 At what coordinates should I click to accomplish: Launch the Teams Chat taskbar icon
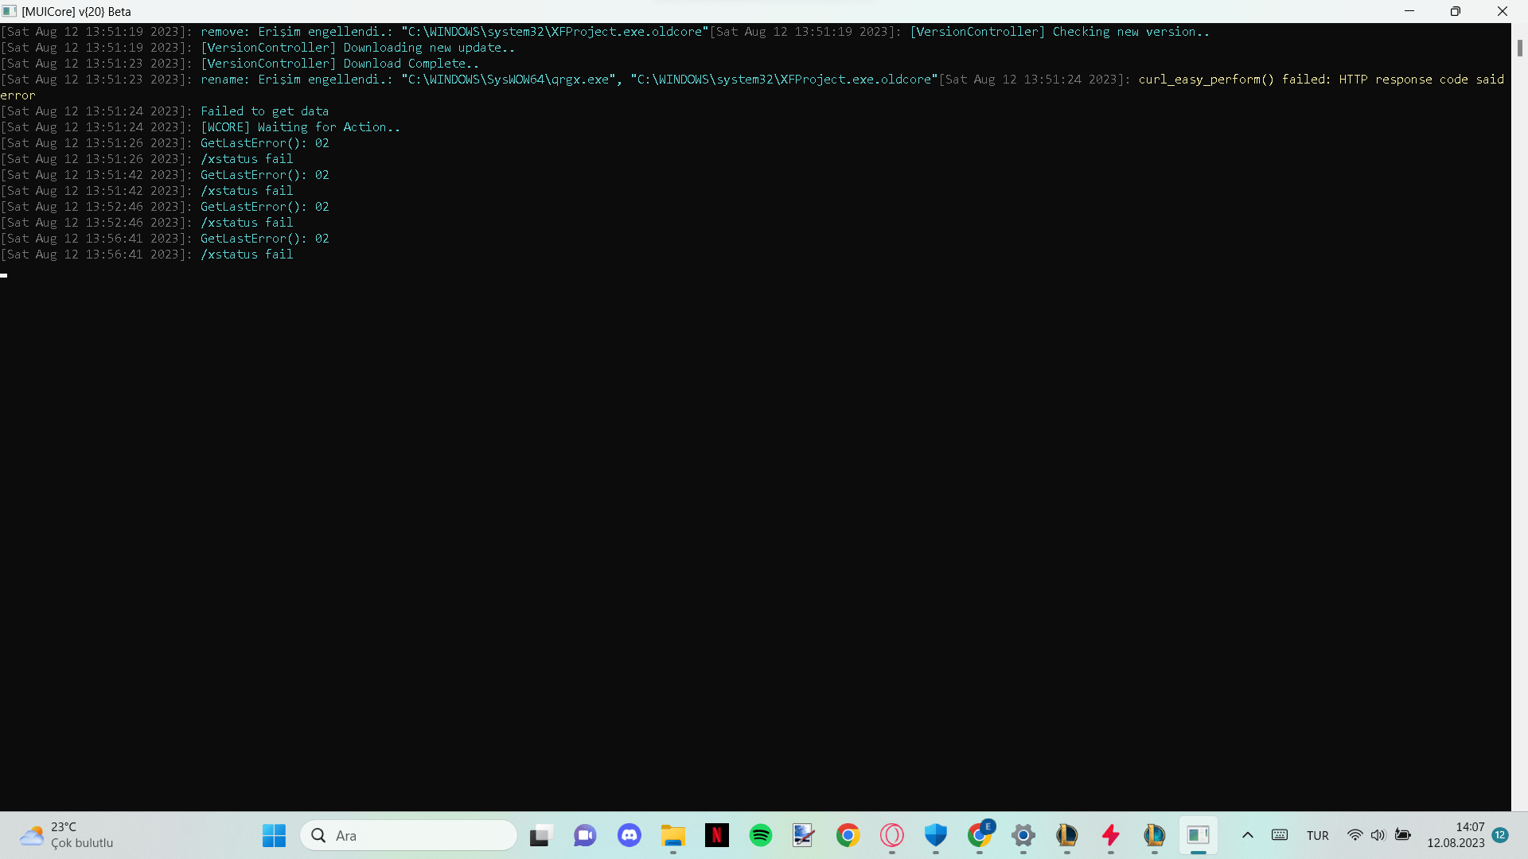point(585,835)
